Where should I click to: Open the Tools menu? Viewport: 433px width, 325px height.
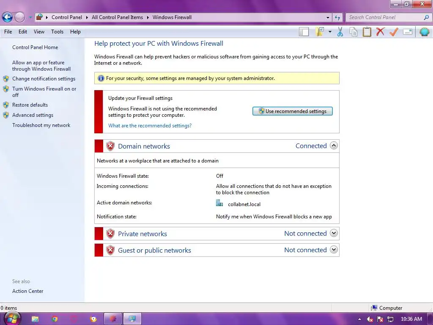[57, 32]
